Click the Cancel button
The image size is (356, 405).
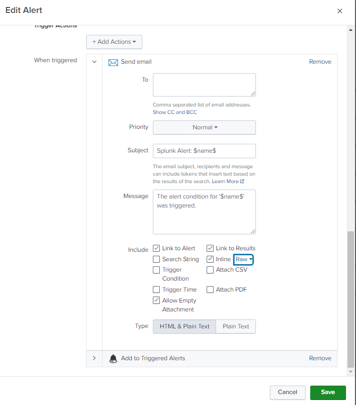(287, 393)
